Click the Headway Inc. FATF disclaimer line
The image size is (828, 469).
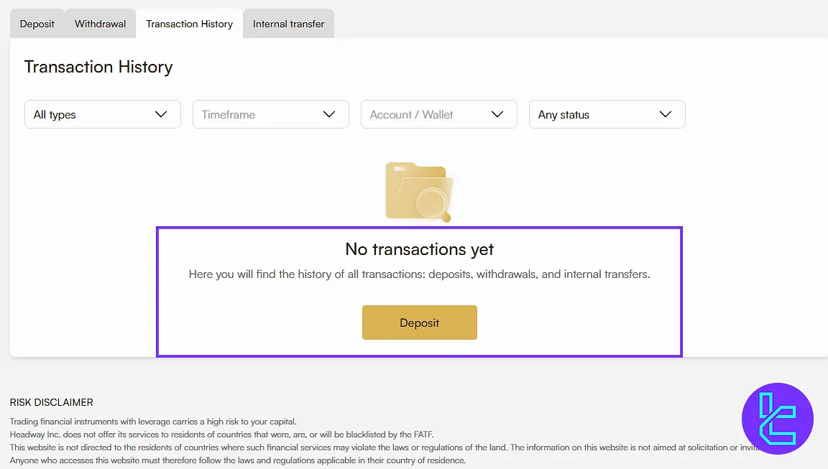221,435
